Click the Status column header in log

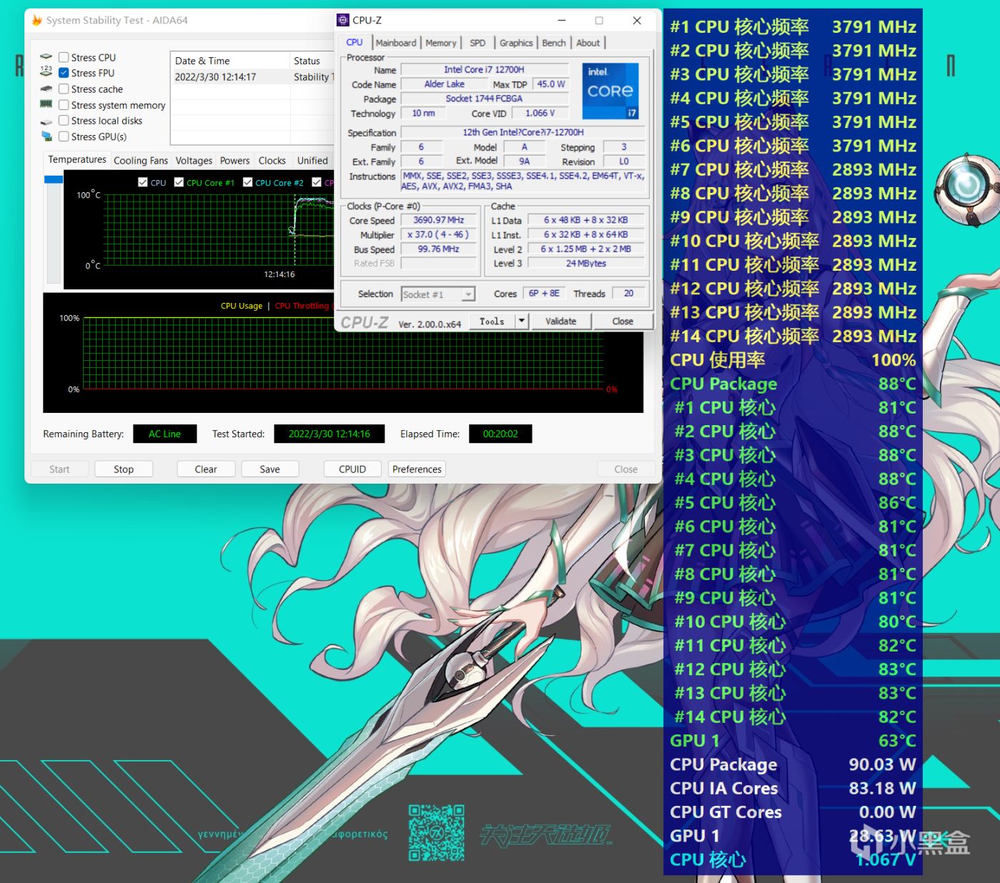[x=313, y=61]
